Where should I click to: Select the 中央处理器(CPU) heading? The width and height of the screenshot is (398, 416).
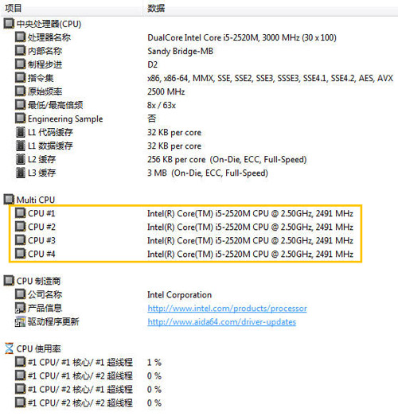pos(49,24)
